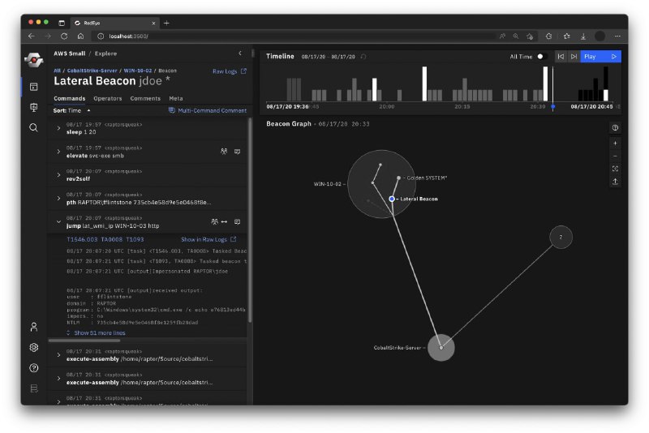Export the Beacon Graph

pyautogui.click(x=615, y=182)
